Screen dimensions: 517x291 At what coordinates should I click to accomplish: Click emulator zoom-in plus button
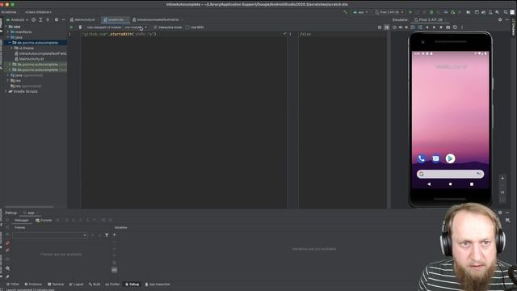click(x=502, y=179)
